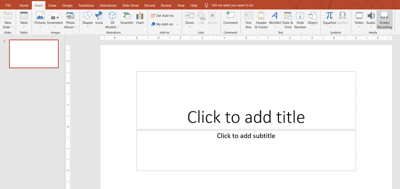The image size is (400, 189).
Task: Open the Record tab
Action: 149,5
